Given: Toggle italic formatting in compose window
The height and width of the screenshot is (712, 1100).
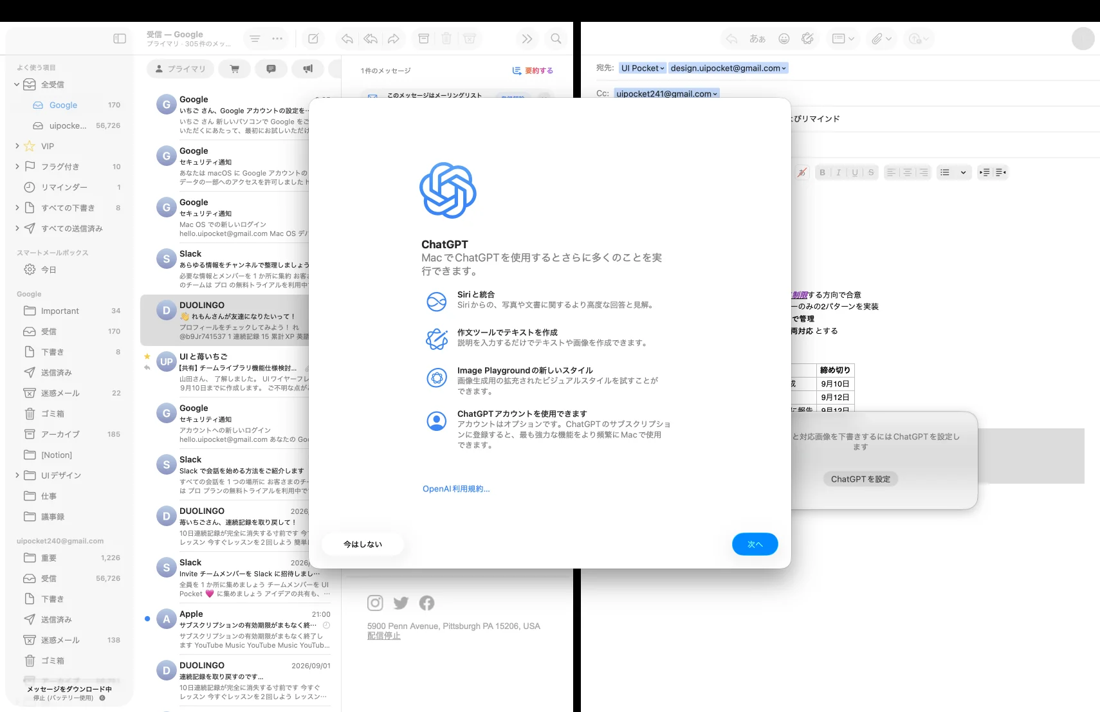Looking at the screenshot, I should (x=838, y=172).
